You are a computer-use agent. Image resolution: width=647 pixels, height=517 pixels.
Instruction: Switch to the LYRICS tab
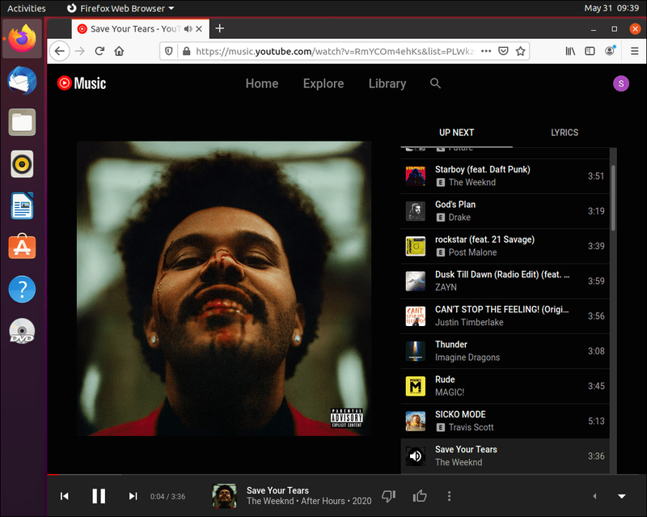click(565, 133)
